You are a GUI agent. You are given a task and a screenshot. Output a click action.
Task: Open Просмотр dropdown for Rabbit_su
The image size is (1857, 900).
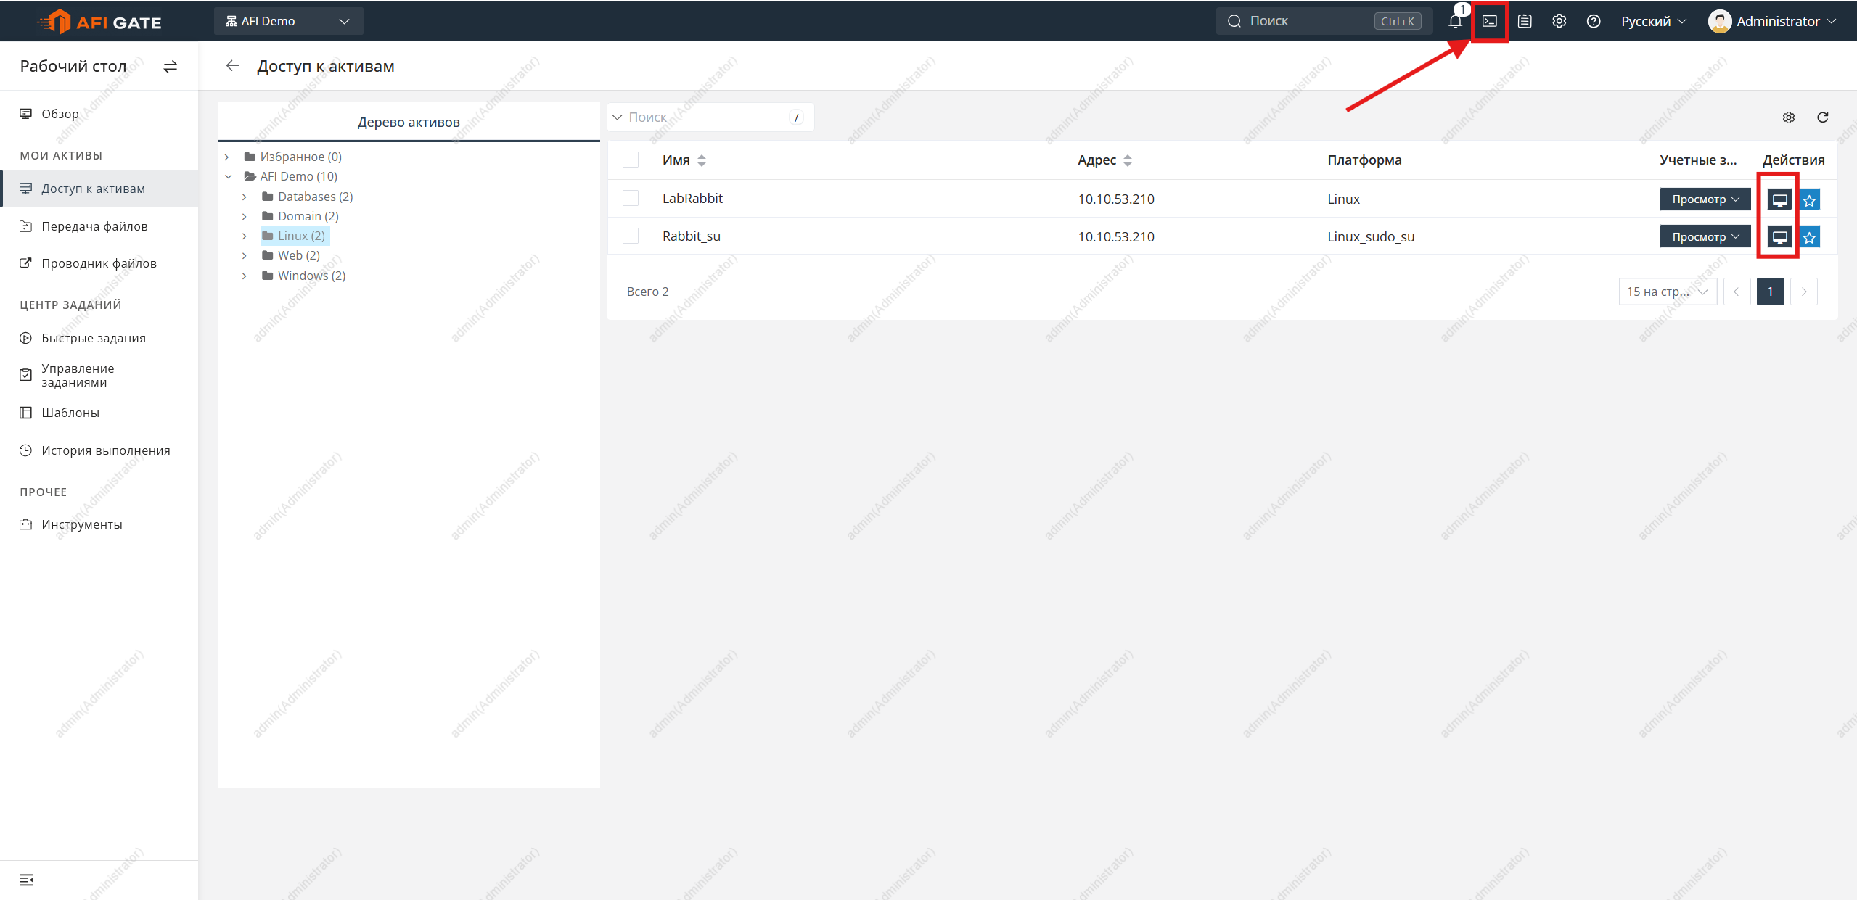[1705, 236]
